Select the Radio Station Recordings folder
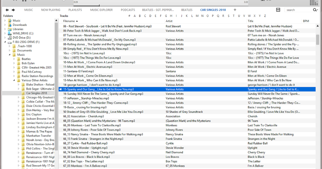 coord(37,76)
